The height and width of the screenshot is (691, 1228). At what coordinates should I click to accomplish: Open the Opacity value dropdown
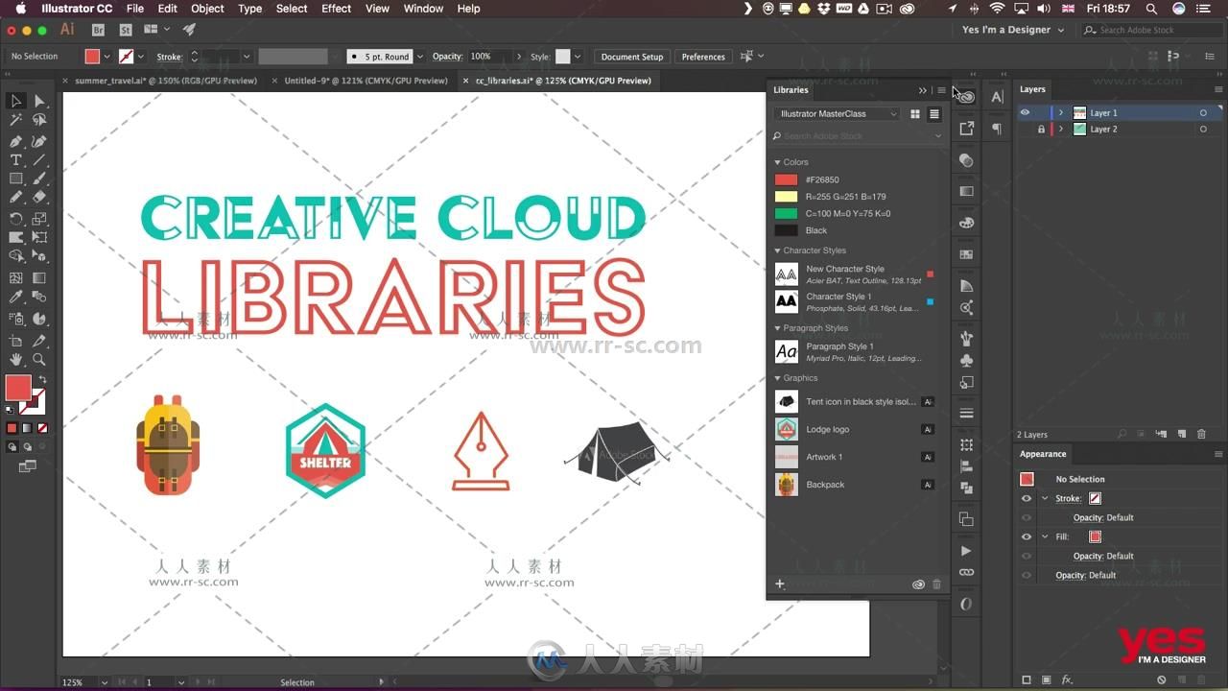[x=519, y=57]
